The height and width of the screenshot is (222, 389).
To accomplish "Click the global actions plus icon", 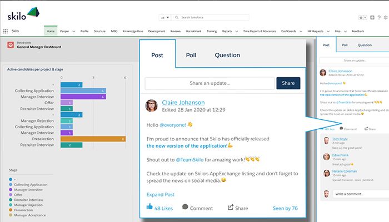I will pos(372,17).
